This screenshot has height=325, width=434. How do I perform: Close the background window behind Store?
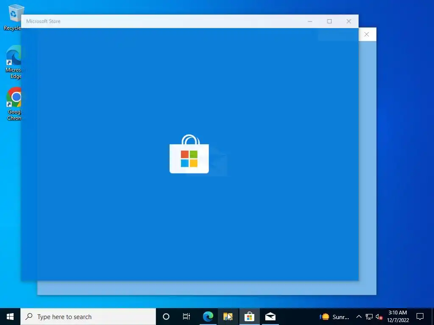click(367, 34)
